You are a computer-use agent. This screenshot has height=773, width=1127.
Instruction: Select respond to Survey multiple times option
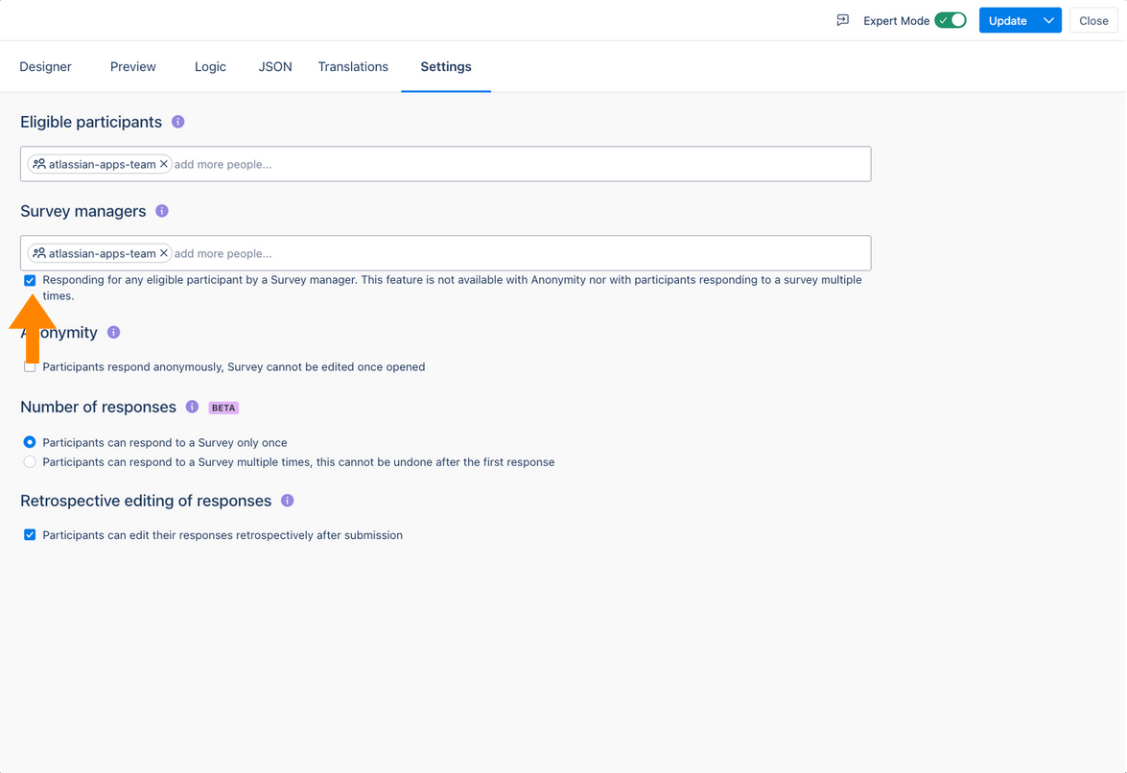point(30,462)
